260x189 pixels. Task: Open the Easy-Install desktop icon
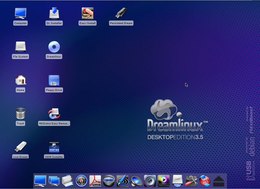pyautogui.click(x=87, y=14)
